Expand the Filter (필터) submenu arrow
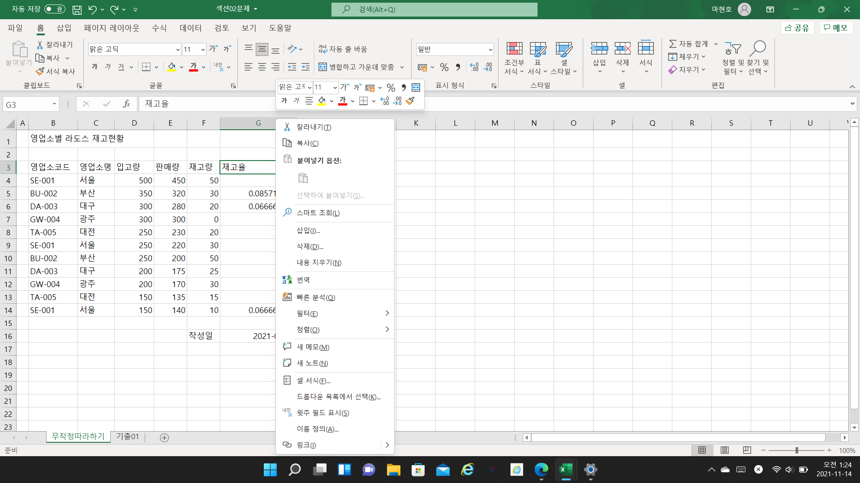Screen dimensions: 860x483 coord(387,314)
